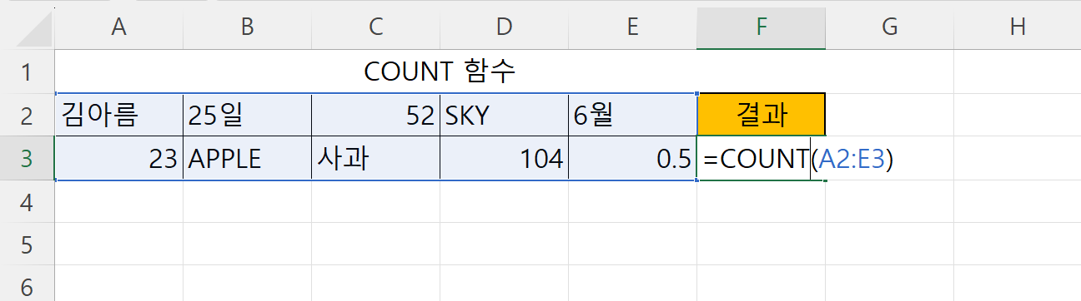
Task: Click the A2:E3 range reference in formula
Action: point(852,159)
